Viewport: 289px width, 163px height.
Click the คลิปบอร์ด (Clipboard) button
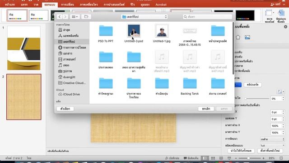pos(253,85)
